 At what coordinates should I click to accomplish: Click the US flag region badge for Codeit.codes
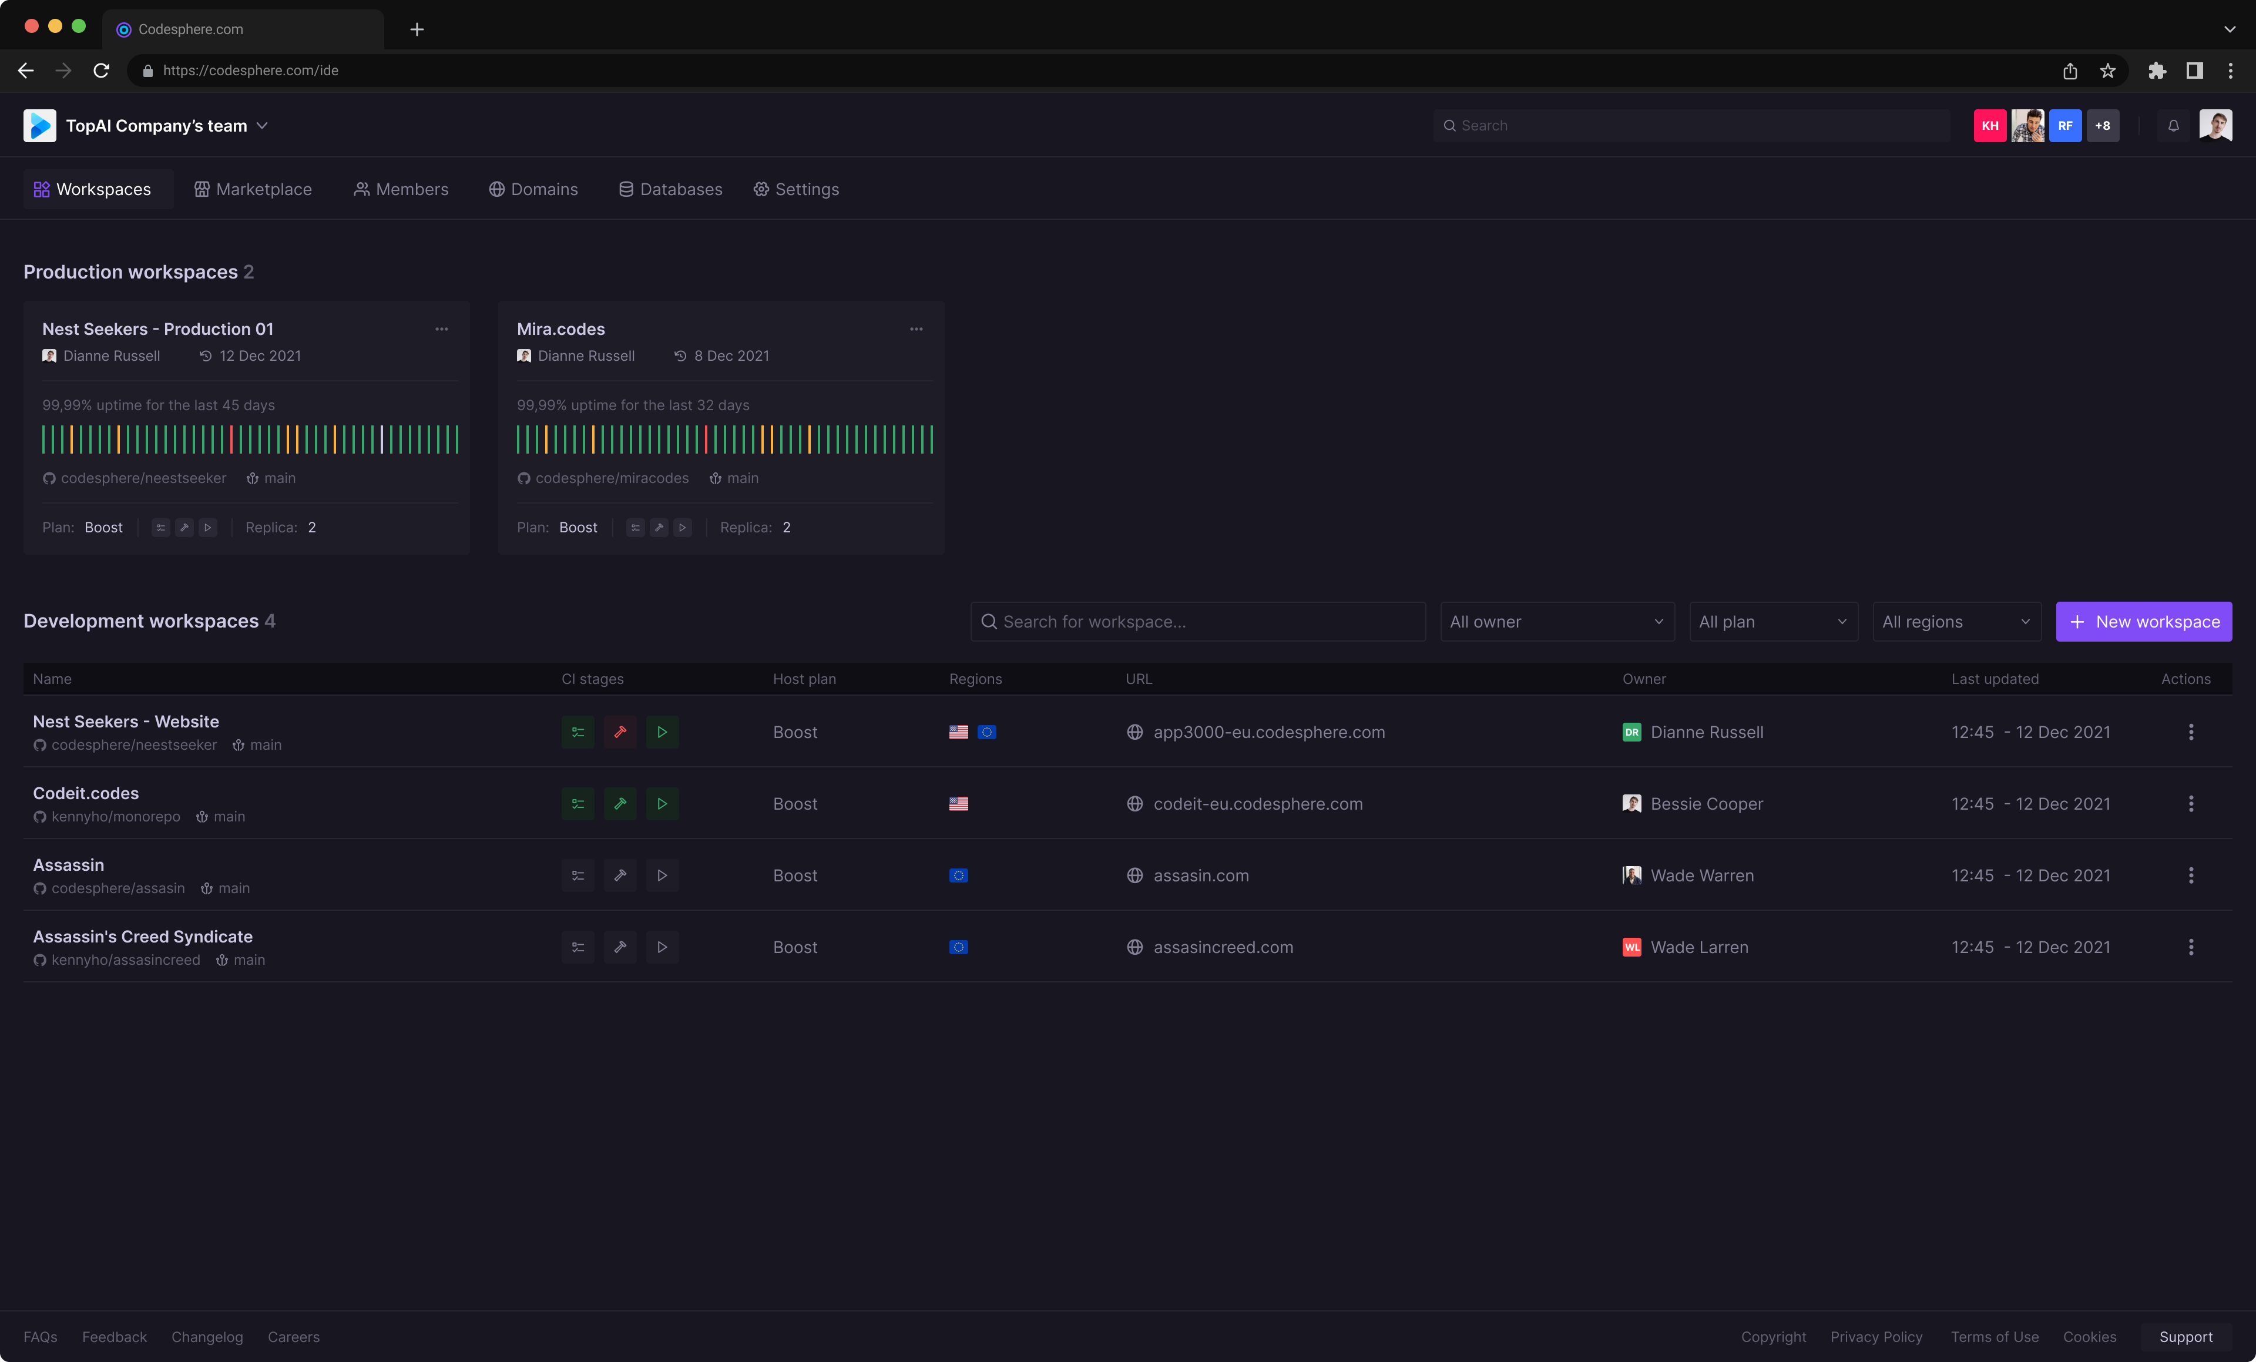coord(959,803)
